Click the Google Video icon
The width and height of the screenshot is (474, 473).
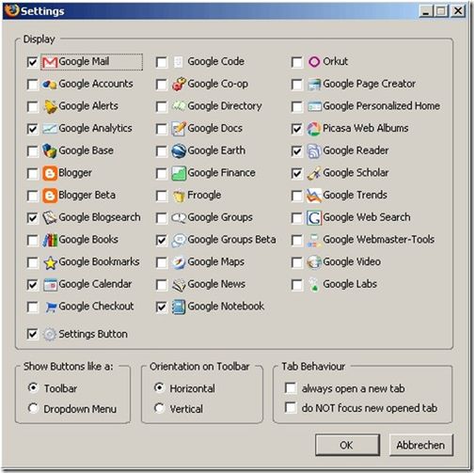[314, 262]
